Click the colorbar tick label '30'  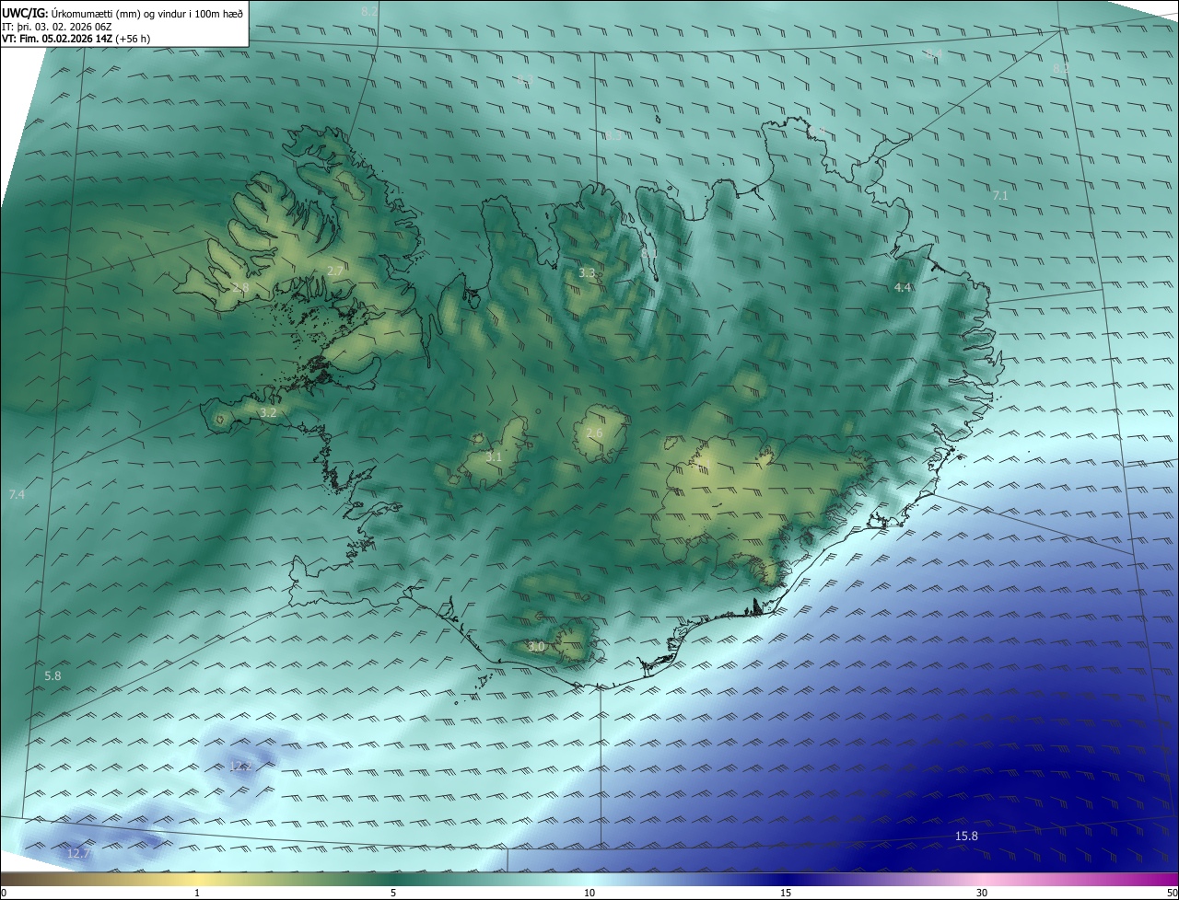click(982, 893)
